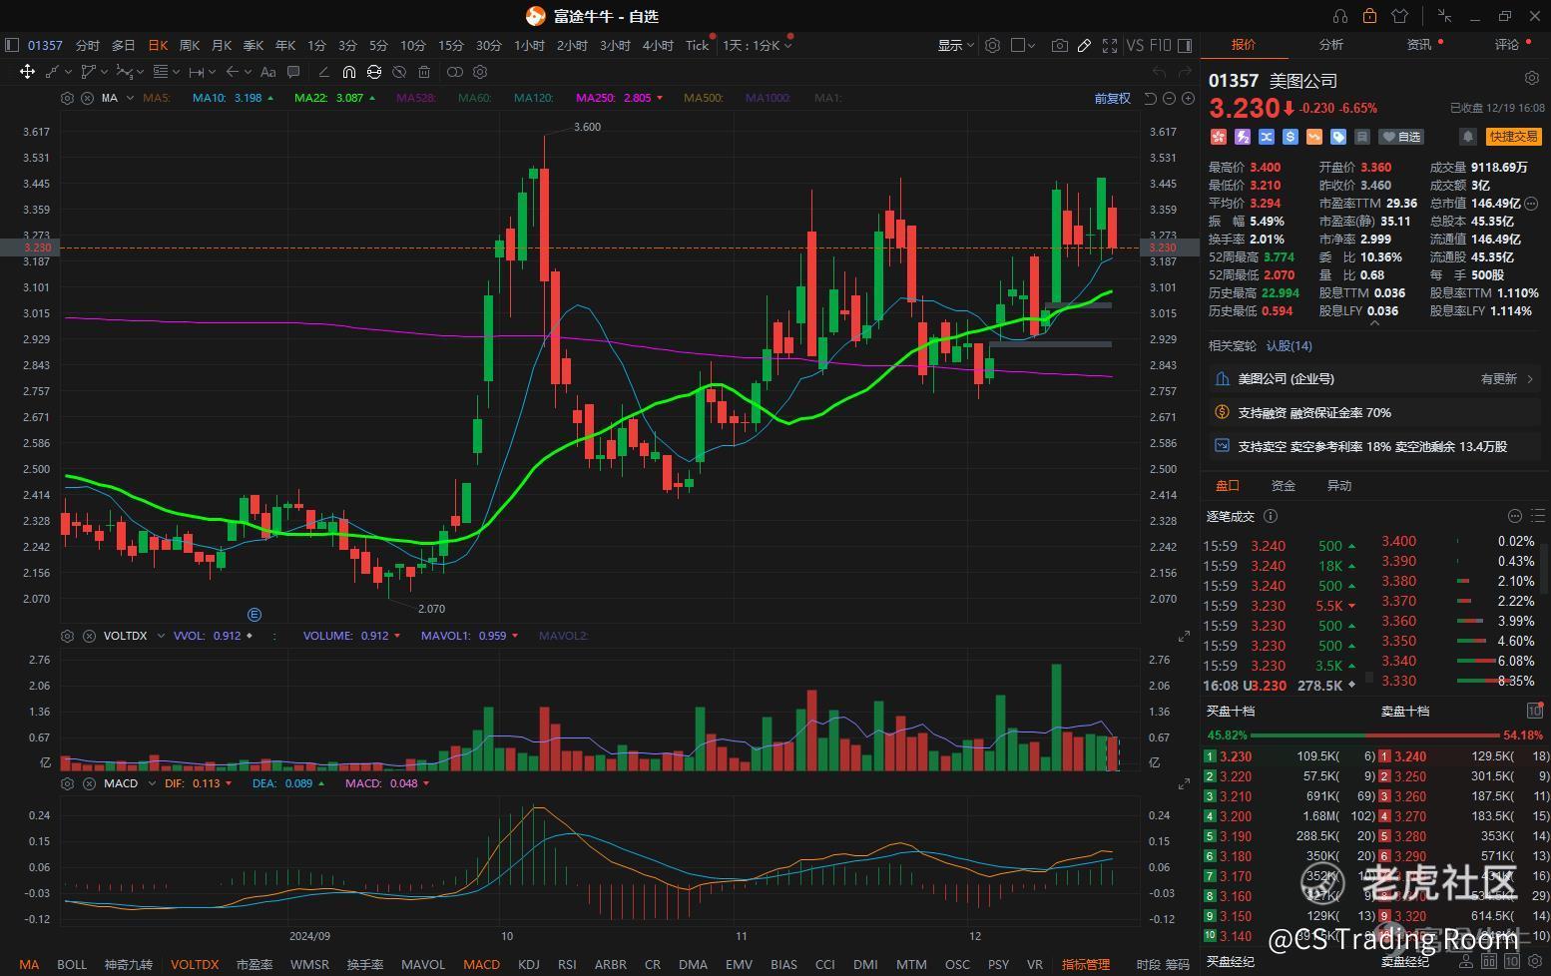This screenshot has width=1551, height=976.
Task: Click the 快捷交易 quick trade button
Action: click(1513, 137)
